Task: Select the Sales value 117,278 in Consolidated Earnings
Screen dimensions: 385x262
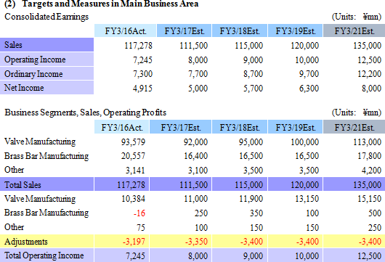Action: click(x=138, y=46)
